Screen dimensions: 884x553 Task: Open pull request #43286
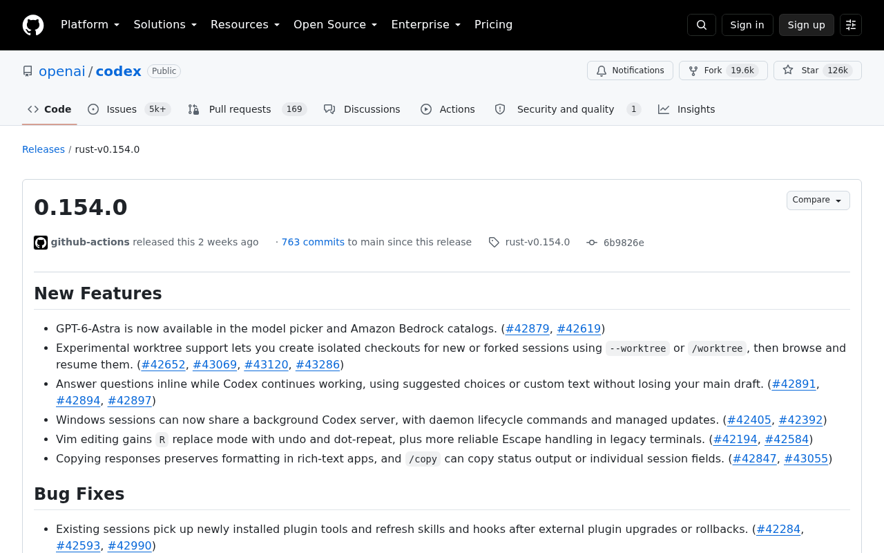pyautogui.click(x=318, y=364)
